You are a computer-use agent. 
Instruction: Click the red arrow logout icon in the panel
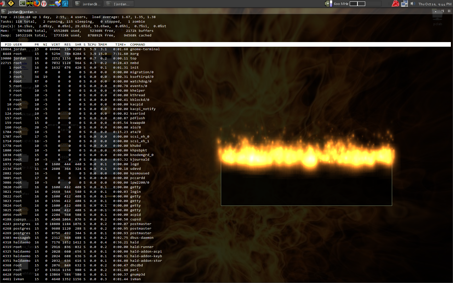[3, 4]
